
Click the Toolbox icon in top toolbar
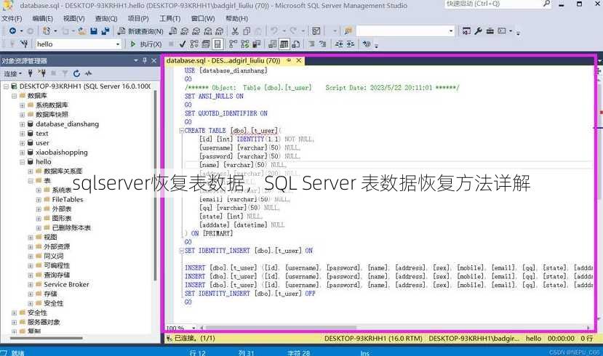coord(490,31)
